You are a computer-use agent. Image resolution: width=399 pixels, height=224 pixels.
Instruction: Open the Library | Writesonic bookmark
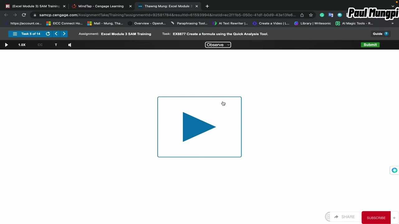tap(312, 23)
